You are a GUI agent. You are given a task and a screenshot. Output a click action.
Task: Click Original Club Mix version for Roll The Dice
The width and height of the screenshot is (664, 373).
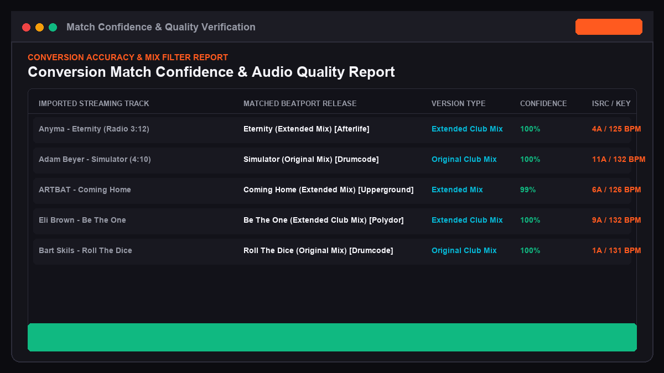point(464,250)
